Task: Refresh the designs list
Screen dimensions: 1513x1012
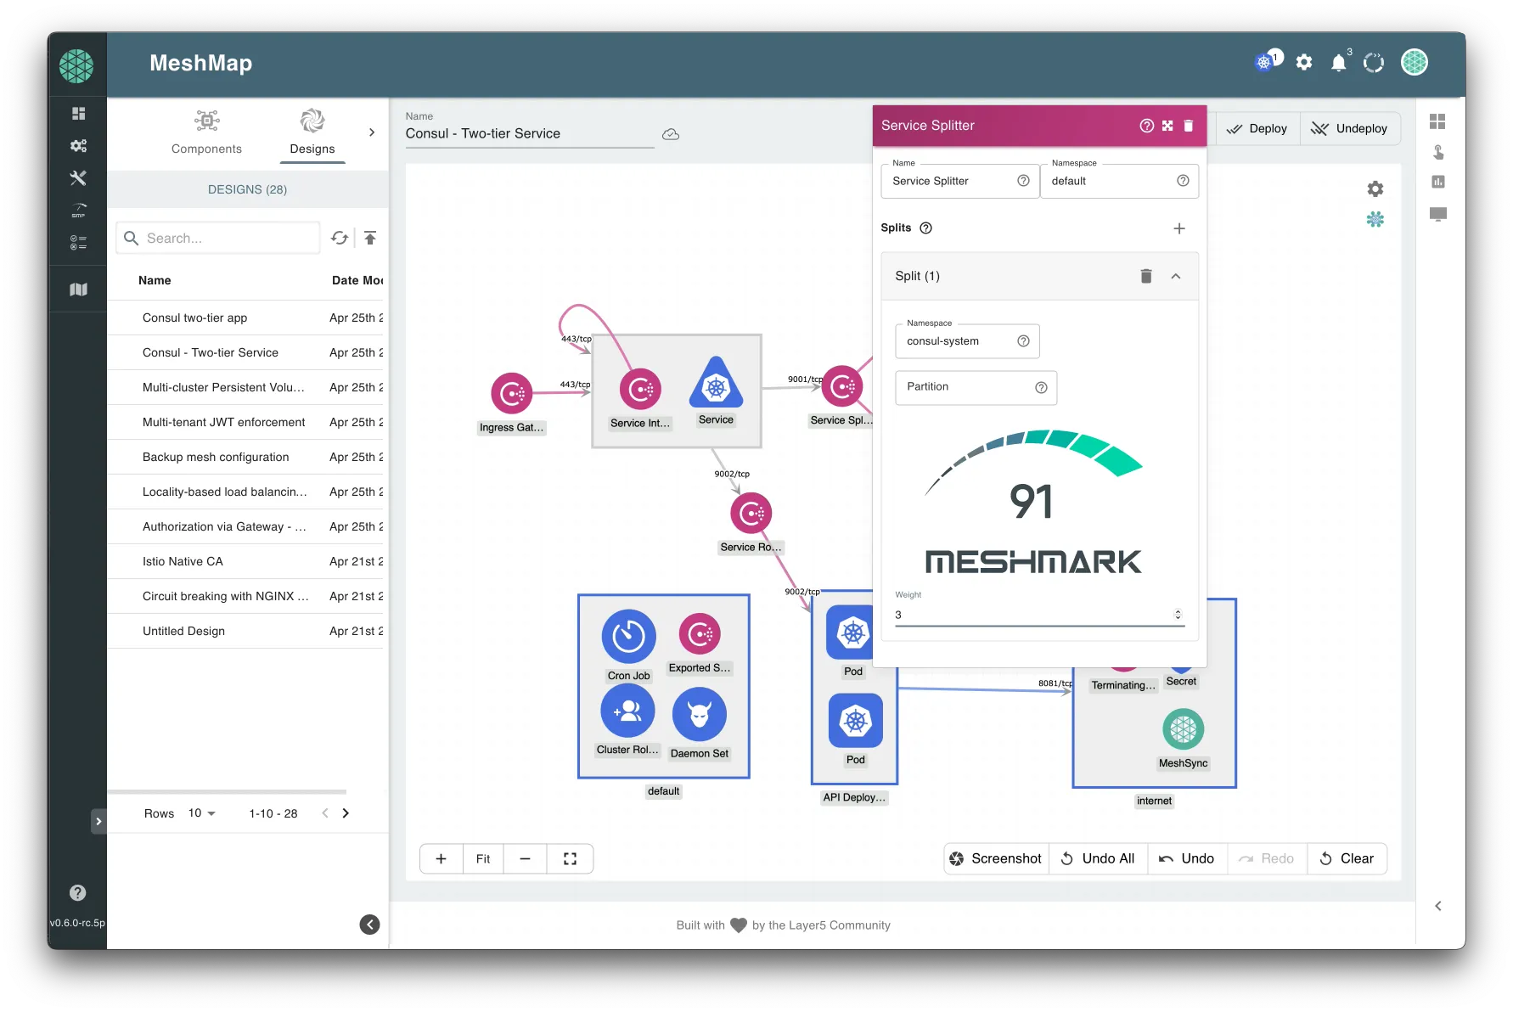Action: [x=340, y=239]
